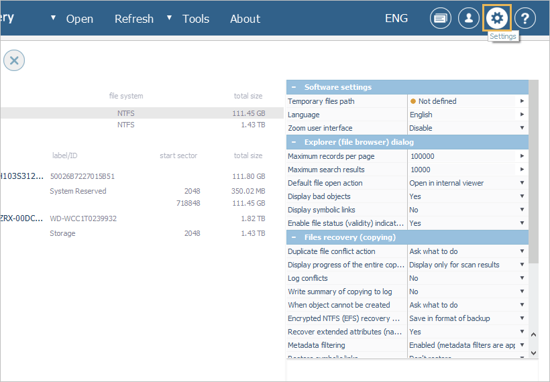Click the settings list vertical scrollbar thumb
The width and height of the screenshot is (550, 382).
pyautogui.click(x=533, y=172)
